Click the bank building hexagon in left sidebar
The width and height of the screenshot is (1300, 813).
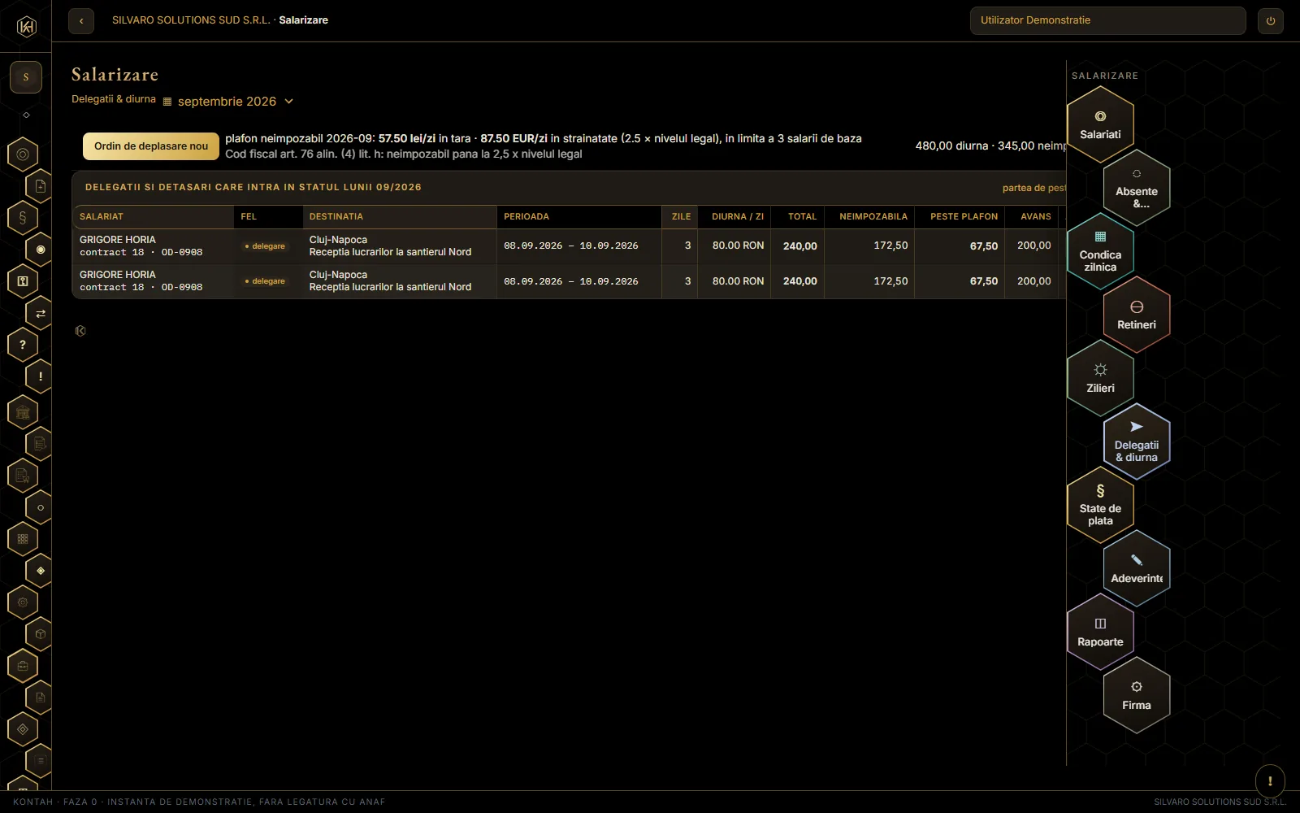23,412
